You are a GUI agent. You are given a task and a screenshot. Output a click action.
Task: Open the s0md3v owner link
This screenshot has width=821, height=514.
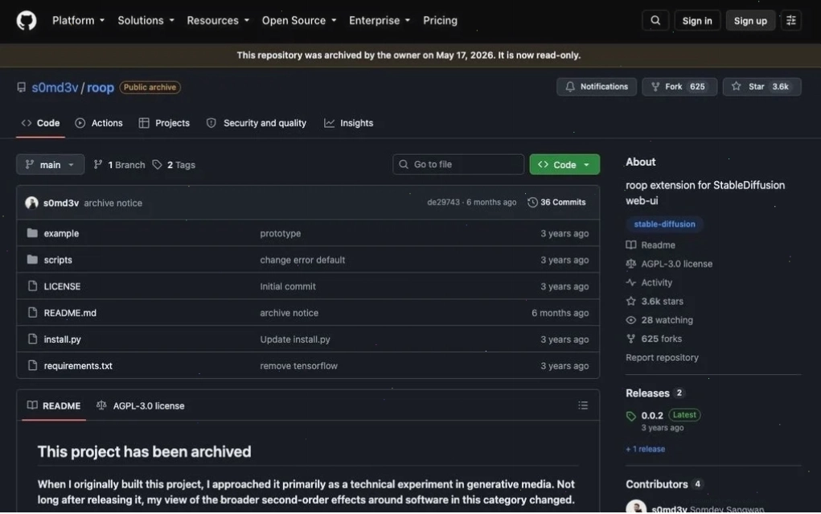point(55,88)
